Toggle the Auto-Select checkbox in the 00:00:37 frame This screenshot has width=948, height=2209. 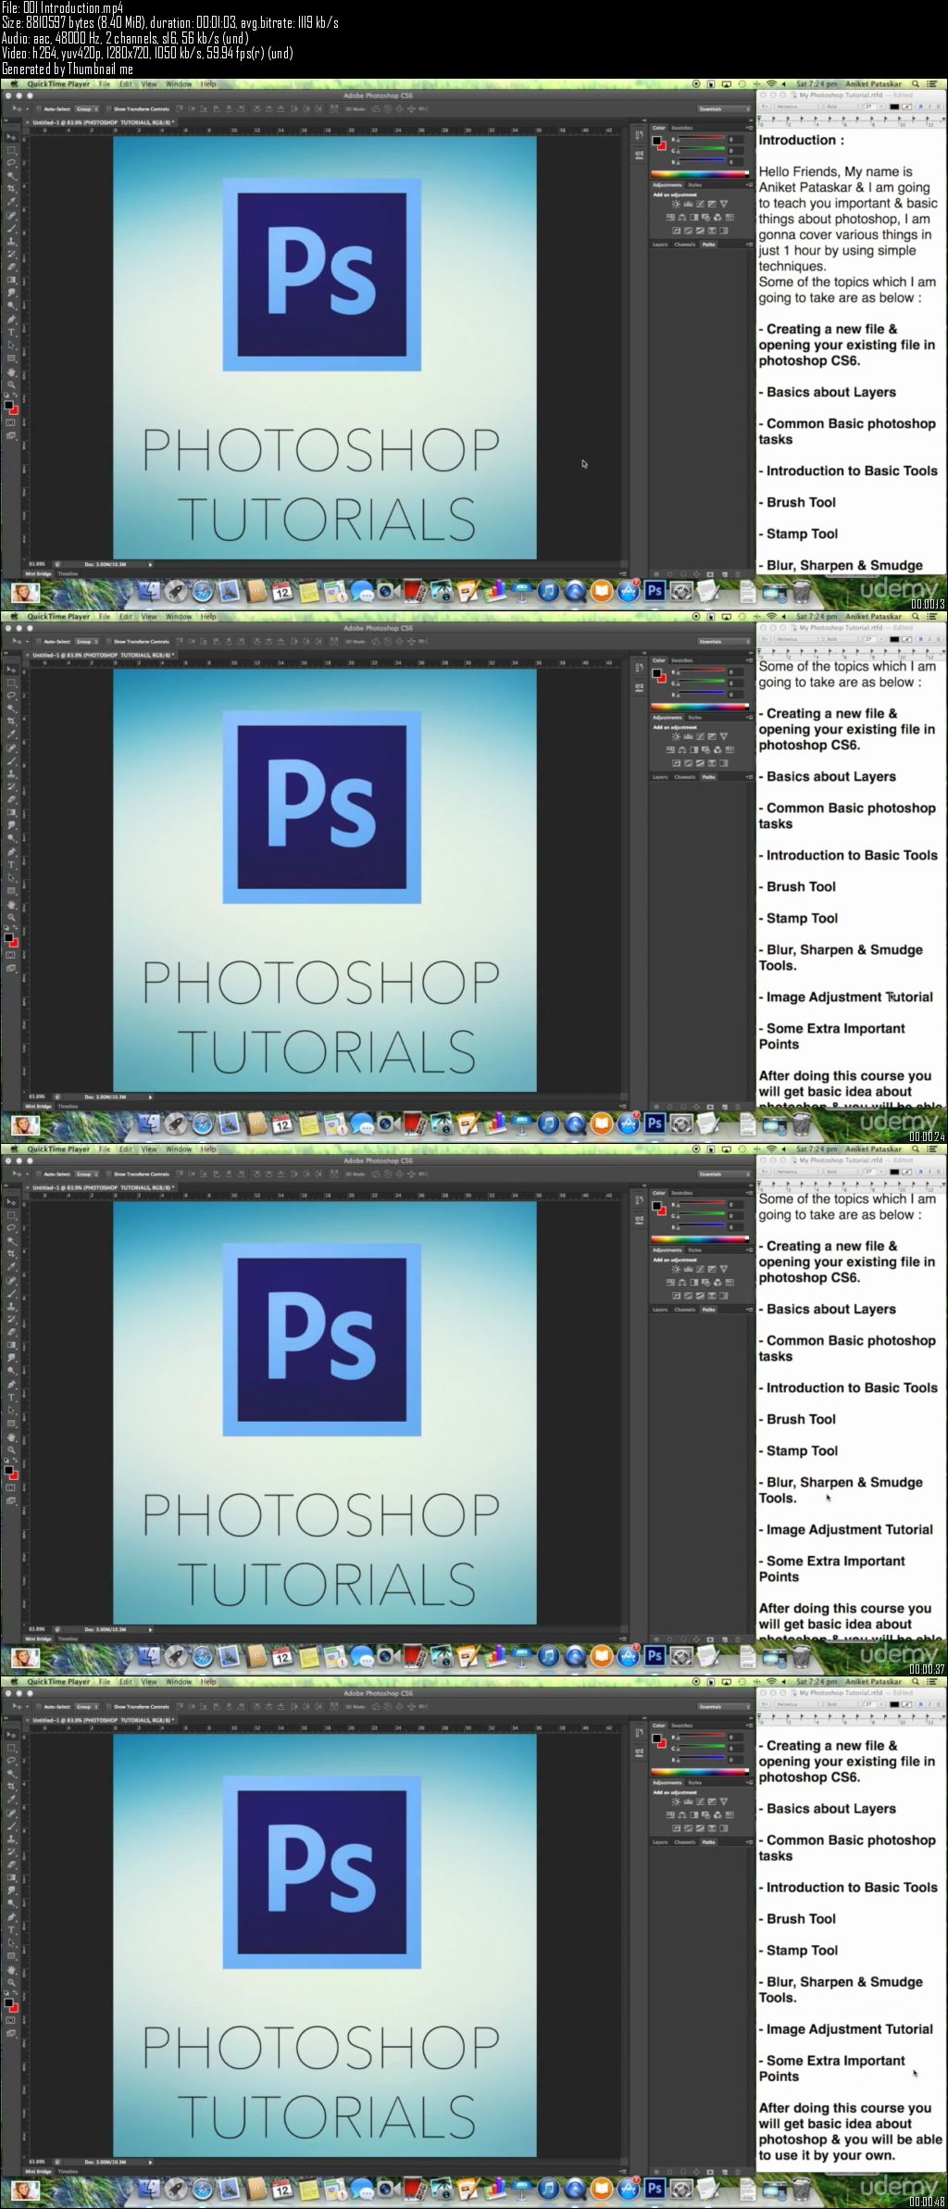point(37,1174)
